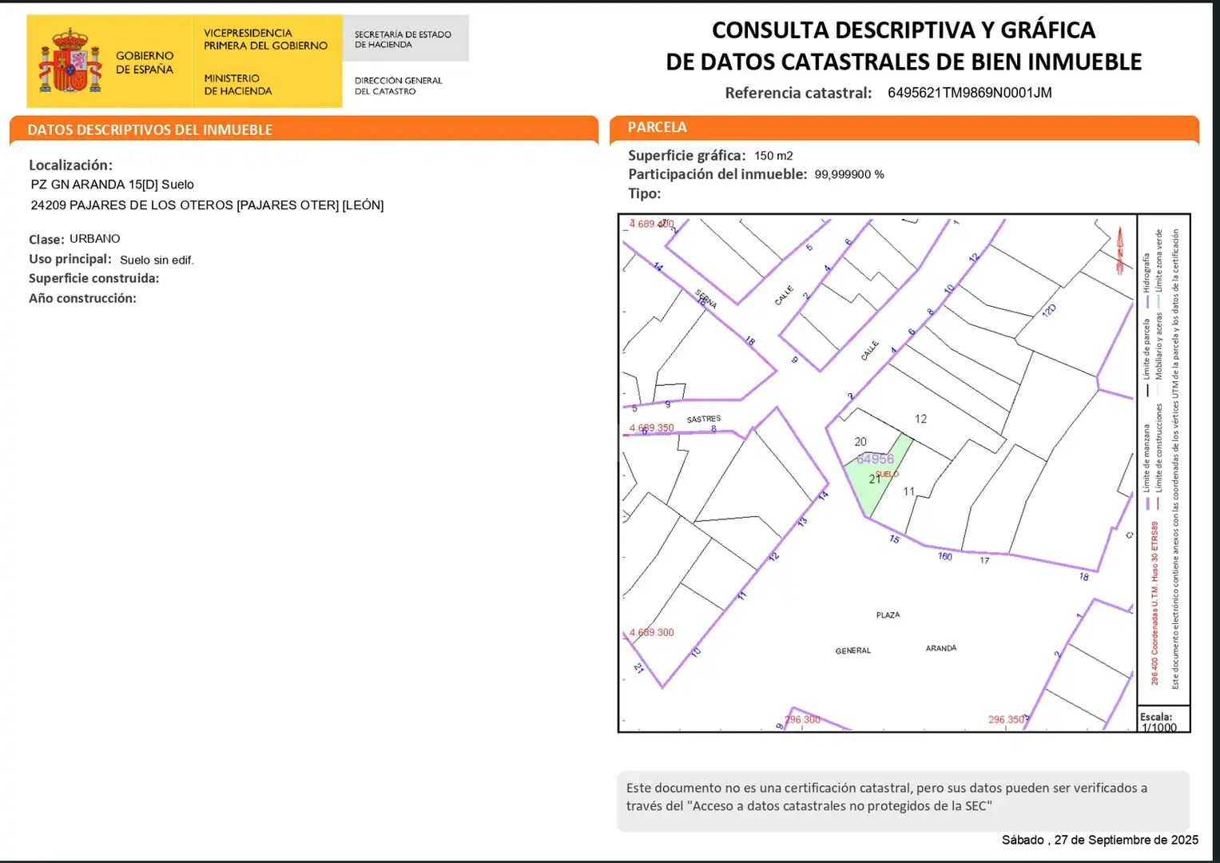Screen dimensions: 1220x863
Task: Click the 'PLAZA' label on the map
Action: pos(888,615)
